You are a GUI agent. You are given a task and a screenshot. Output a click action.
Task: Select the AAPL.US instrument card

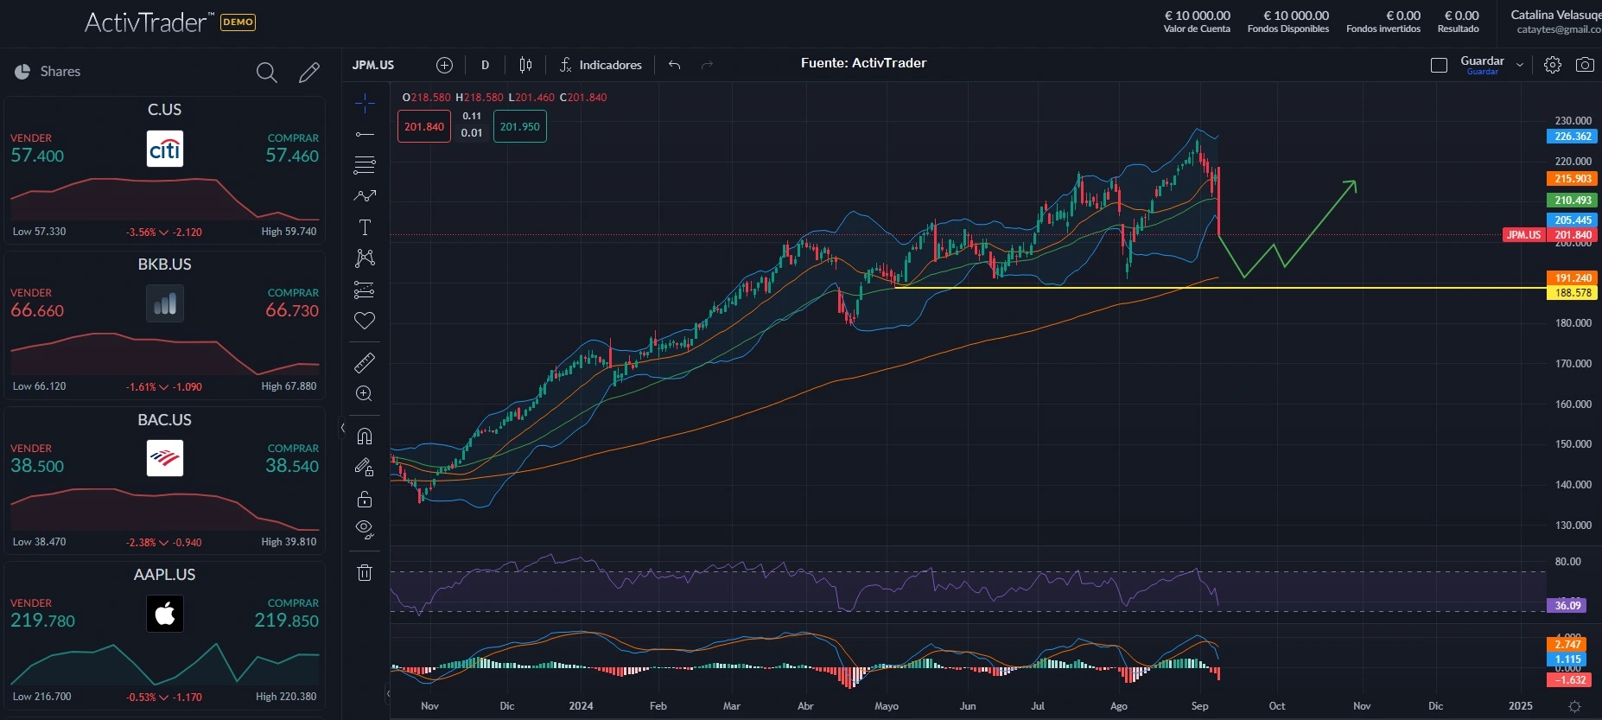tap(164, 635)
